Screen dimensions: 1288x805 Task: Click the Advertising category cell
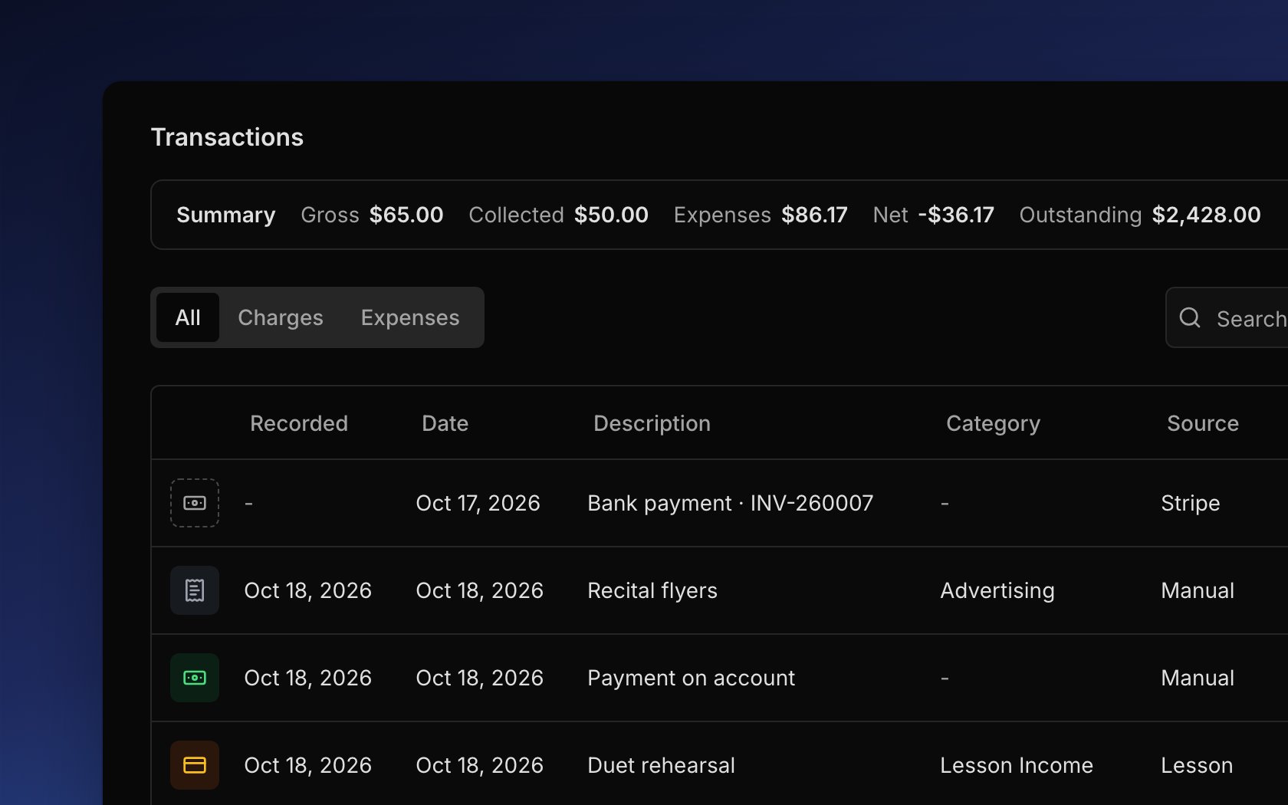point(997,590)
